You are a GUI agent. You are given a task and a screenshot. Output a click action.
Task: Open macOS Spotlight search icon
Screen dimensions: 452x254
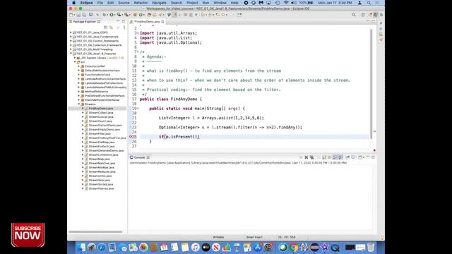[369, 3]
